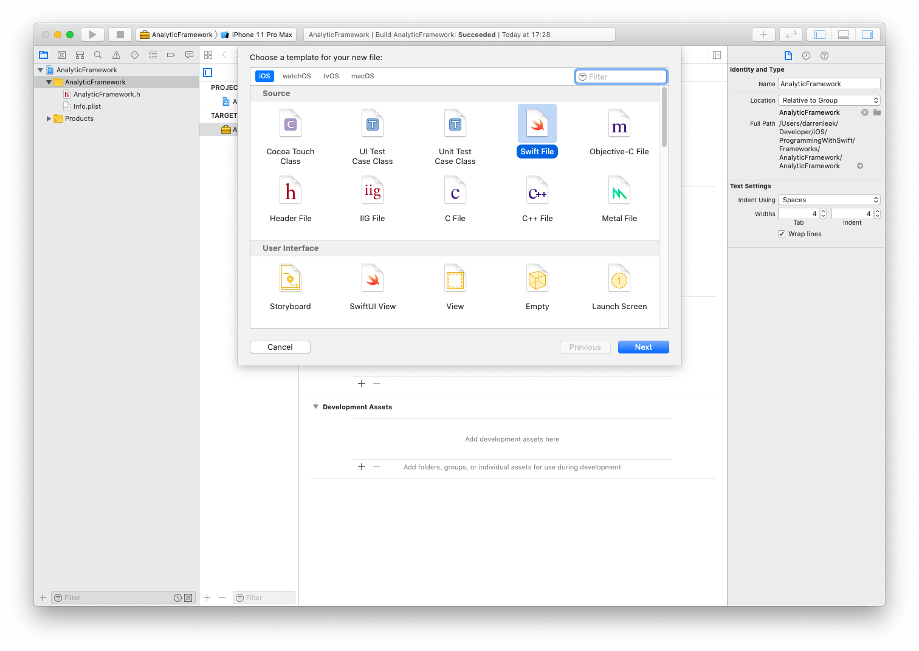
Task: Choose the iPhone 11 Pro Max destination
Action: pos(257,35)
